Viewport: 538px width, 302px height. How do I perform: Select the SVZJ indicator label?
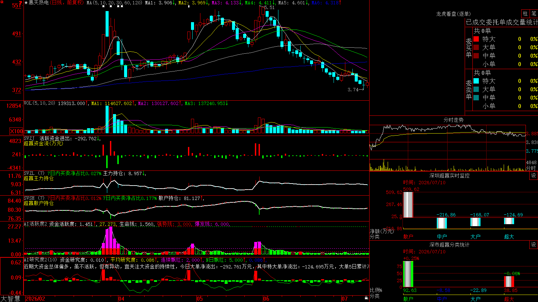pyautogui.click(x=29, y=138)
